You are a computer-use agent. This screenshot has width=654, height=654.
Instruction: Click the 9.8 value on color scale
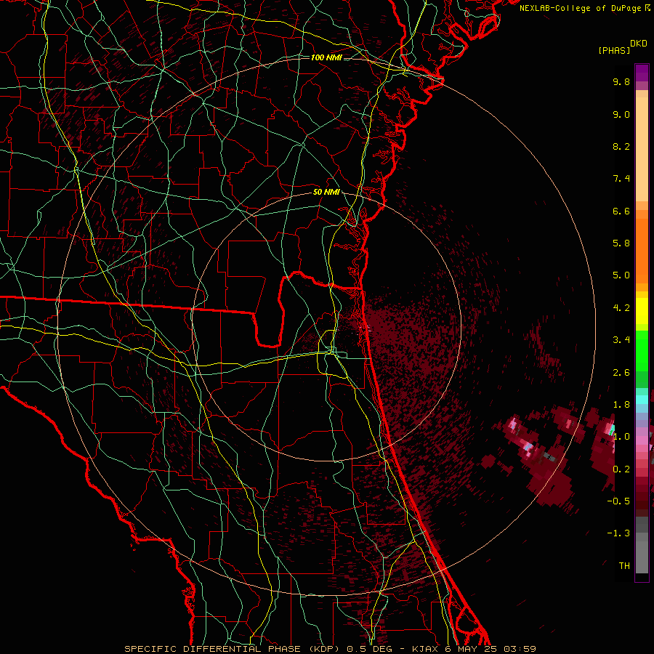pyautogui.click(x=621, y=81)
